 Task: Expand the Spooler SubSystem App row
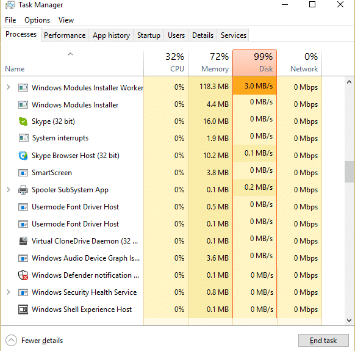(9, 190)
